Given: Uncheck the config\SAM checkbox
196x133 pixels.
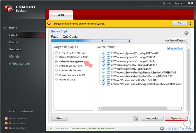Looking at the screenshot, I should 104,69.
